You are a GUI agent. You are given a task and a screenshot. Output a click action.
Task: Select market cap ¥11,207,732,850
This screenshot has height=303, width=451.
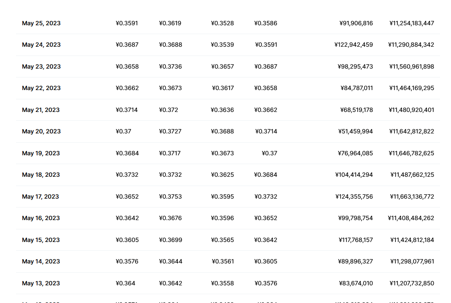pos(412,283)
